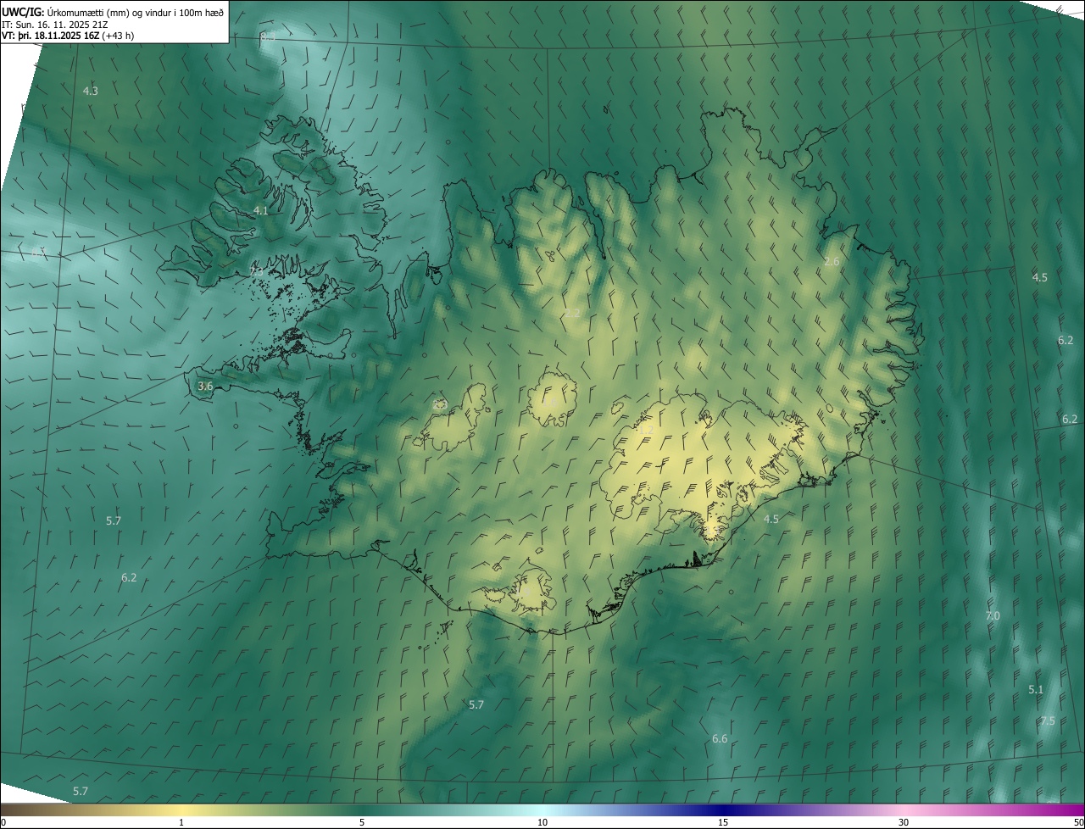Click the 4.1 value over the Westfjords
Viewport: 1085px width, 829px height.
pos(261,210)
